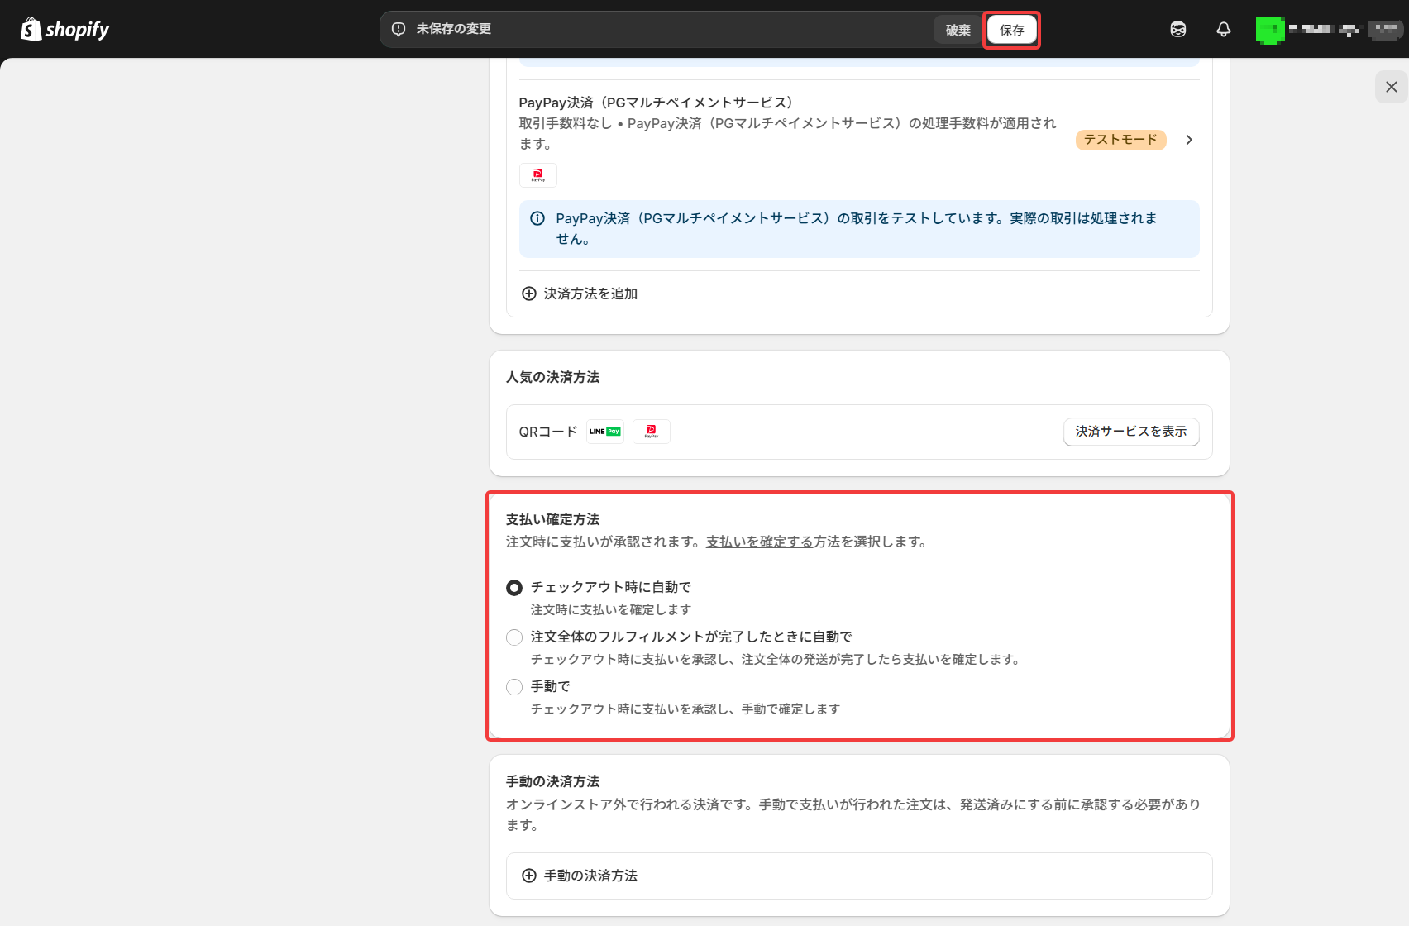Expand PayPay決済 details chevron
The height and width of the screenshot is (926, 1409).
pos(1189,140)
